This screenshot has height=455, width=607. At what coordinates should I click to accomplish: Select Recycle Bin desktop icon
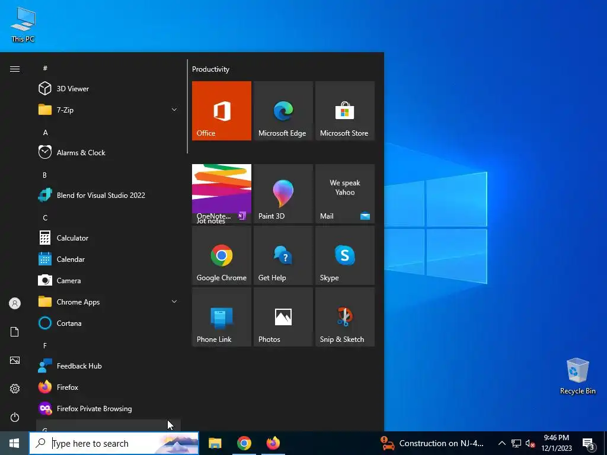pos(577,376)
